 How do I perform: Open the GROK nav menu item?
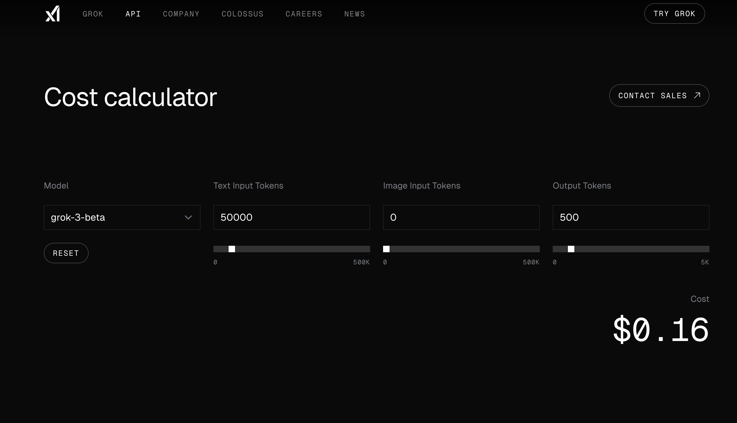[93, 14]
